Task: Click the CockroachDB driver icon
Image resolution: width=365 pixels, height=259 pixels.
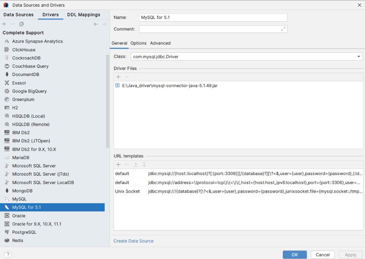Action: (7, 58)
